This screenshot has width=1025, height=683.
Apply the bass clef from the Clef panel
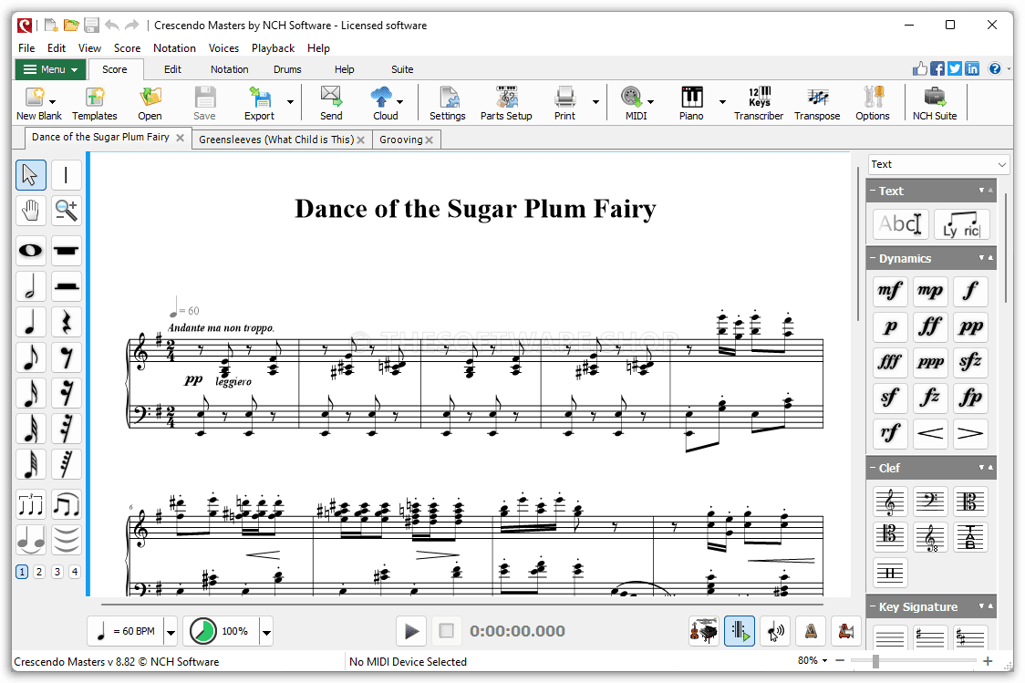[930, 501]
